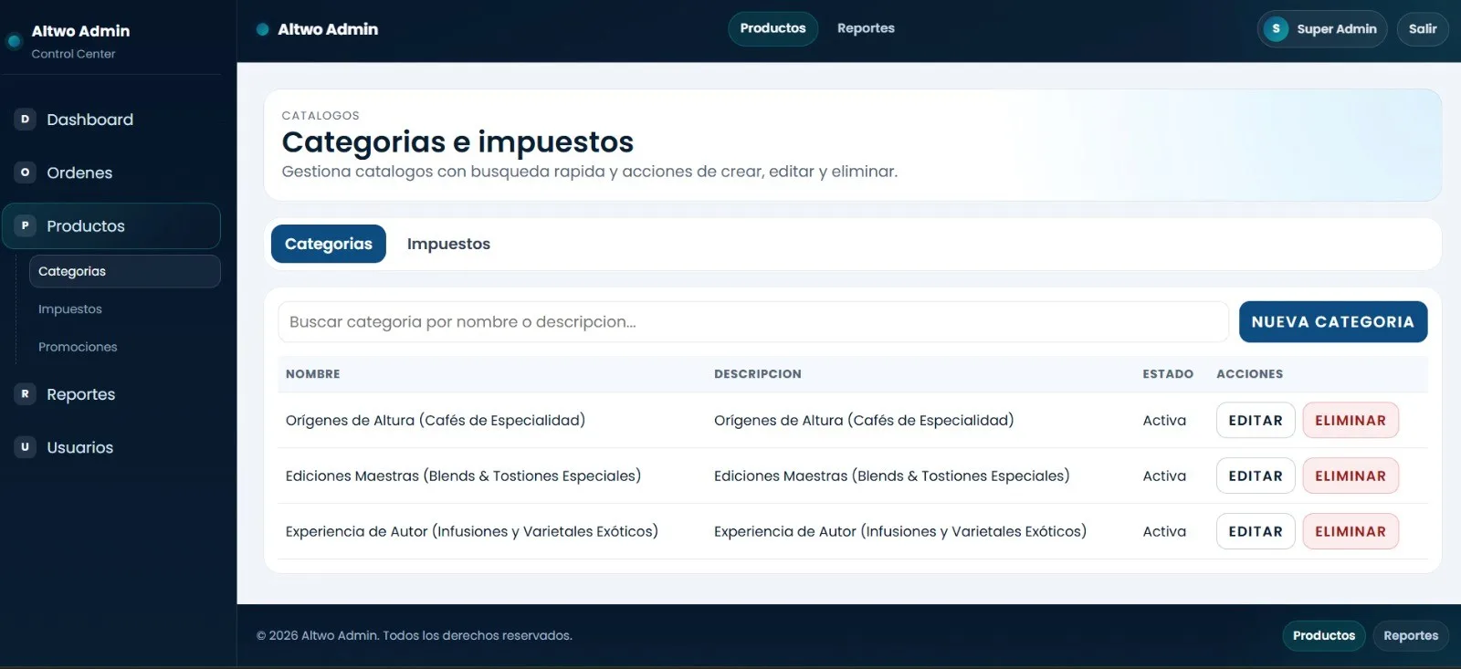Click the CATALOGOS label above the heading

[x=321, y=116]
